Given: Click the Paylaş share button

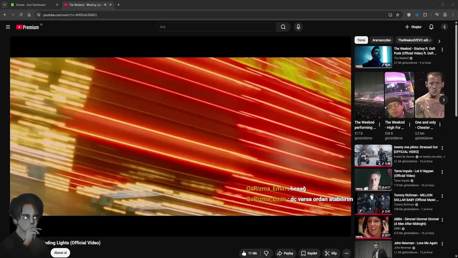Looking at the screenshot, I should click(x=285, y=253).
